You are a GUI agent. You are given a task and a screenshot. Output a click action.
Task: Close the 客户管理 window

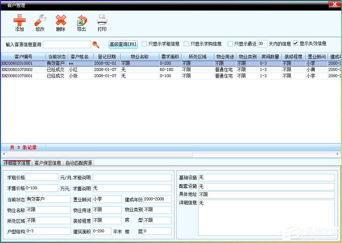click(334, 4)
